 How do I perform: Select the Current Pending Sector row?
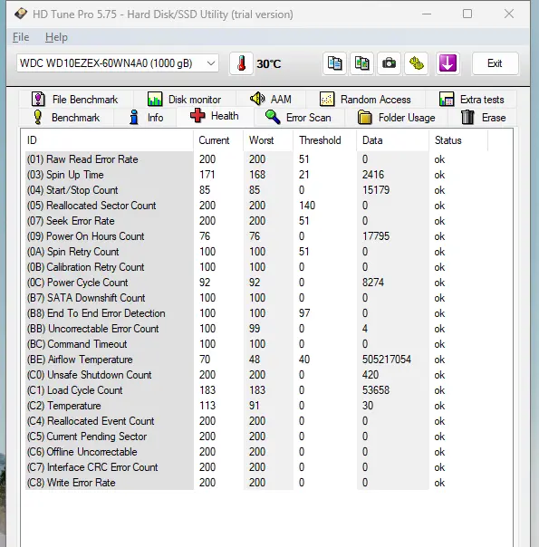click(256, 437)
